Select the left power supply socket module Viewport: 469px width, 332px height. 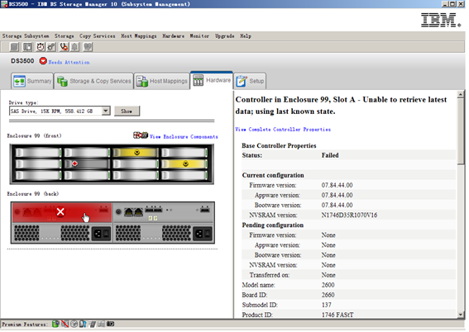[101, 234]
